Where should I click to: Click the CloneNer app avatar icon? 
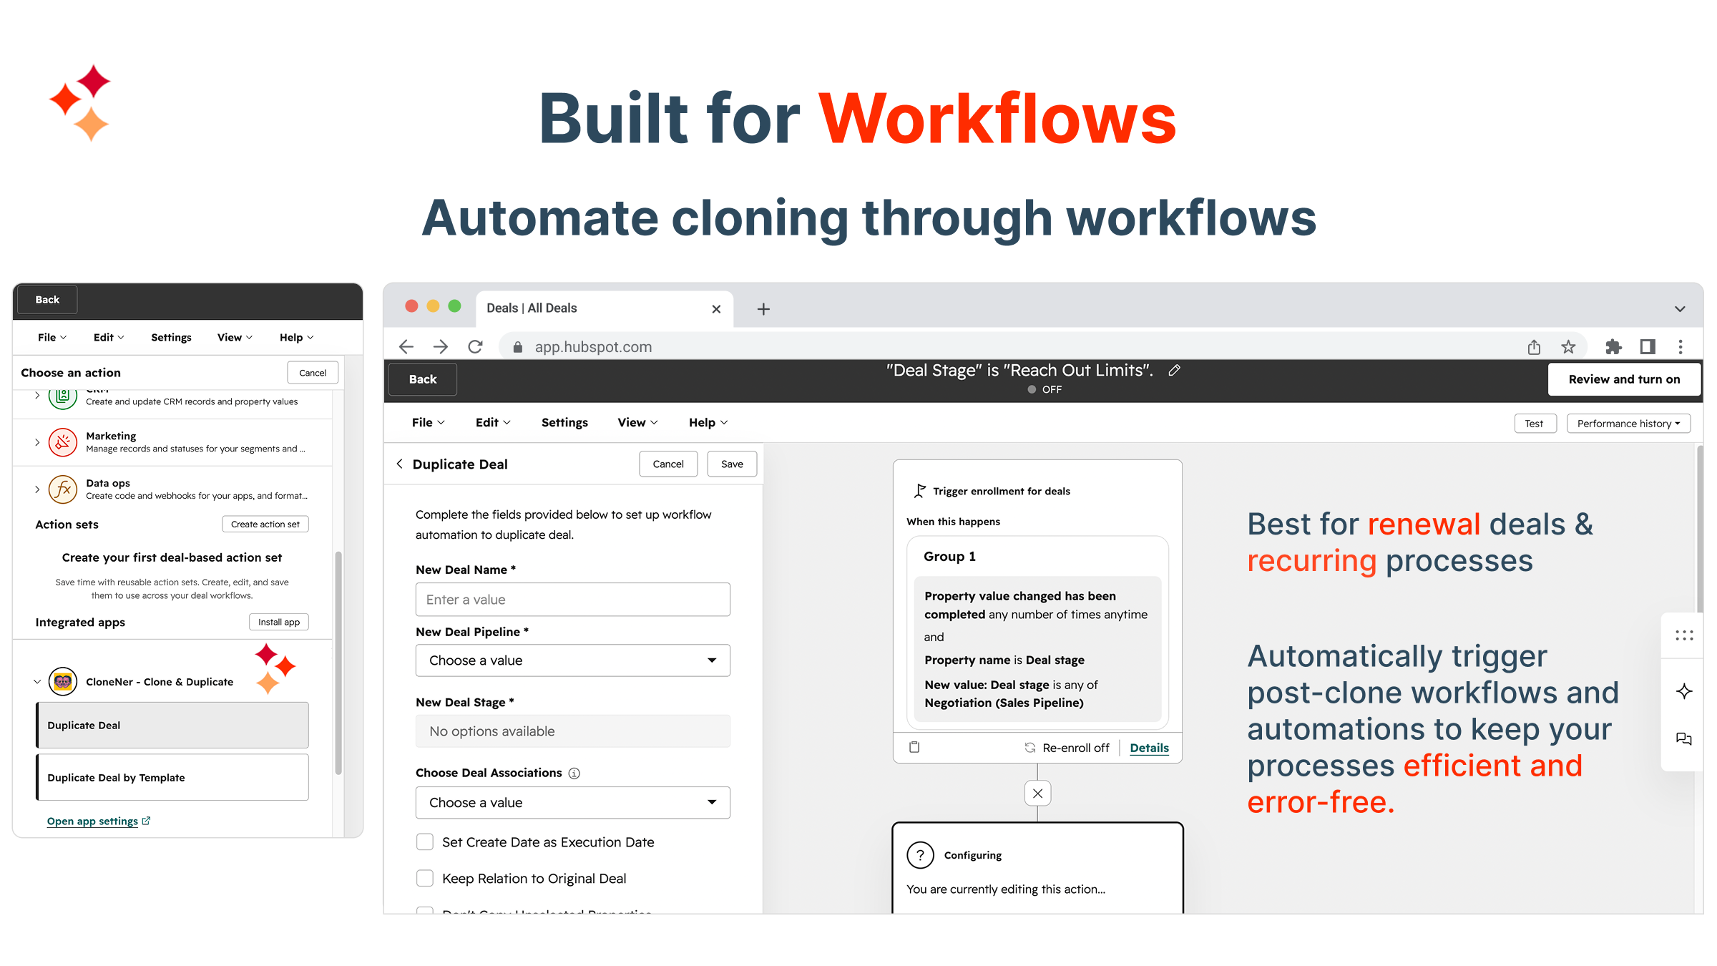coord(63,681)
